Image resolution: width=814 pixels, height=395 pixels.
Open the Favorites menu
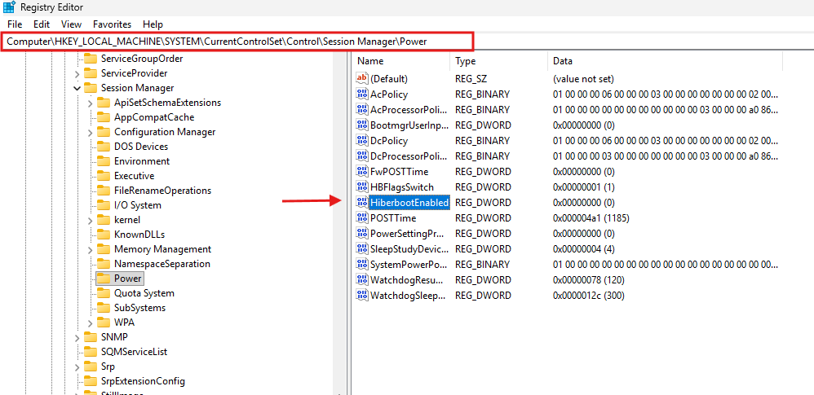[112, 24]
